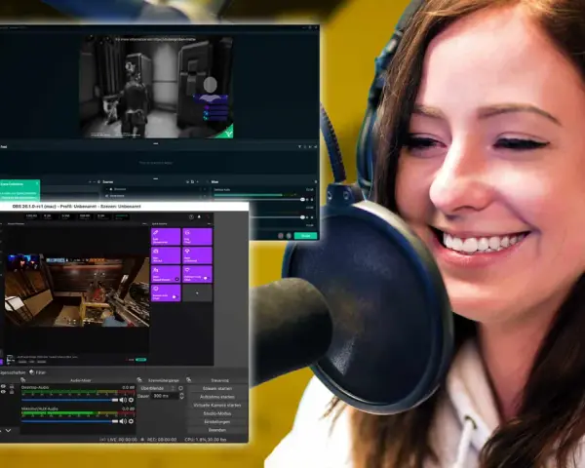The height and width of the screenshot is (468, 585).
Task: Click Stream starten button
Action: coord(217,388)
